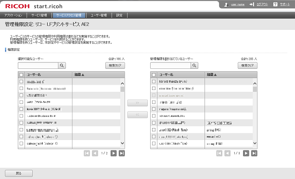Image resolution: width=295 pixels, height=179 pixels.
Task: Tick the select-all checkbox in the selectable users header
Action: (21, 75)
